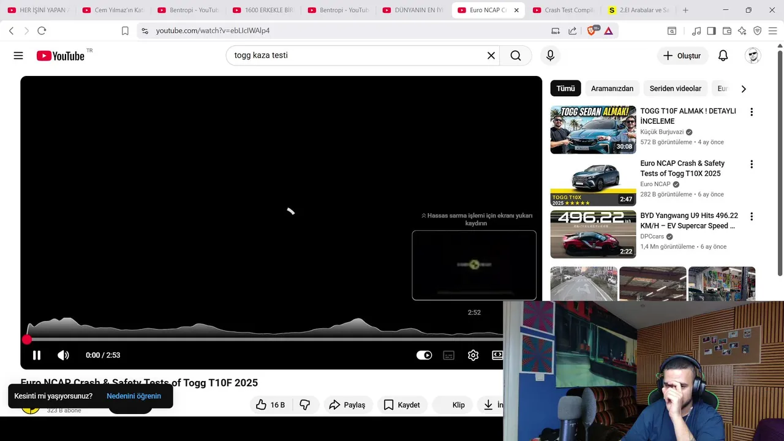Open Brave Rewards triangle icon

pyautogui.click(x=608, y=31)
